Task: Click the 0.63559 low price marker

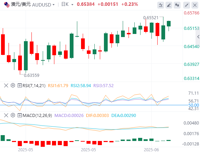Action: (x=32, y=75)
